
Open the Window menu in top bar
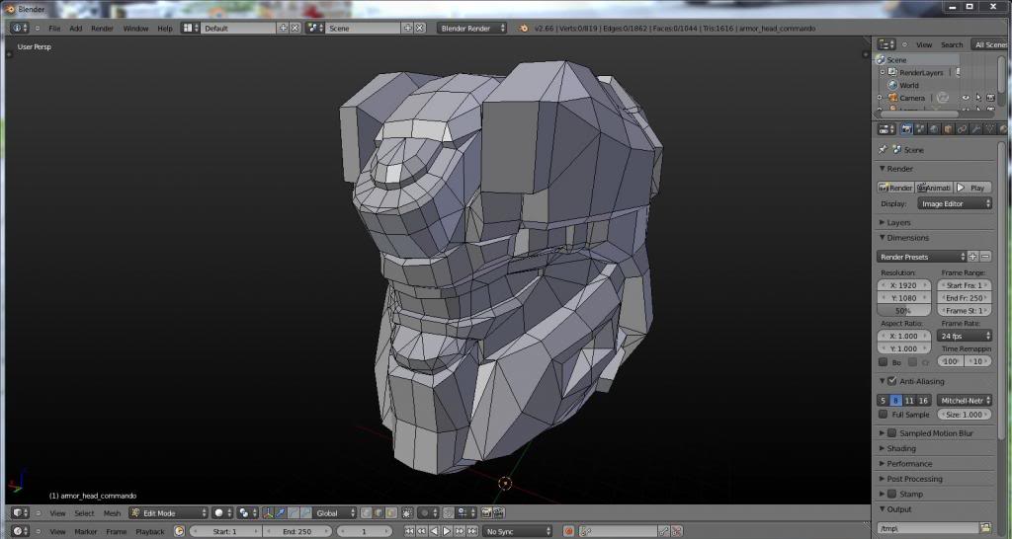[x=135, y=28]
